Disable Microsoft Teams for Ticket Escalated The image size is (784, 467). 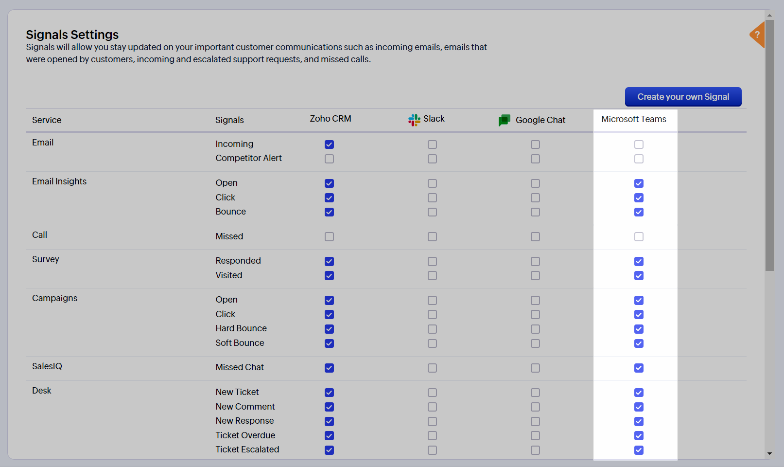[639, 450]
